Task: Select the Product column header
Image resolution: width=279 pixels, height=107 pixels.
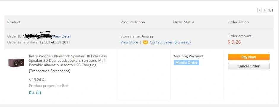Action: coord(14,22)
